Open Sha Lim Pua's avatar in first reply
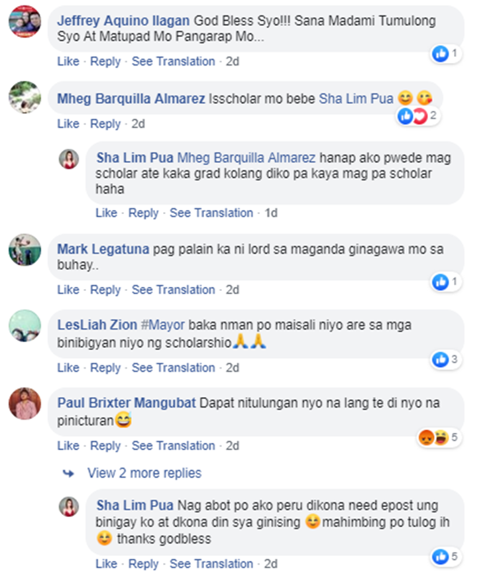Image resolution: width=497 pixels, height=576 pixels. (69, 159)
